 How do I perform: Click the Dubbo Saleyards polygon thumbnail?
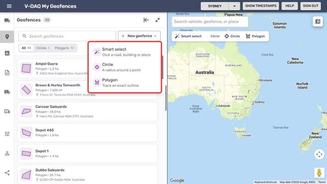click(x=26, y=175)
